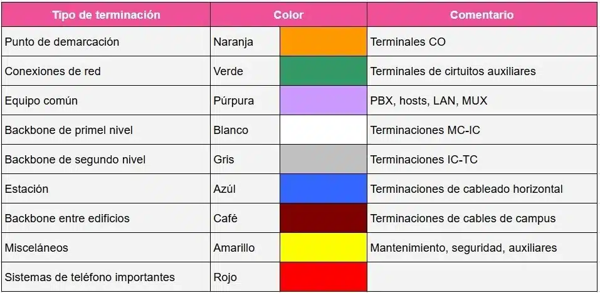Select the 'Punto de demarcación' cell

(61, 42)
